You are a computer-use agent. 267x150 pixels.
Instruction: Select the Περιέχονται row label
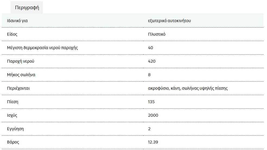pos(18,88)
